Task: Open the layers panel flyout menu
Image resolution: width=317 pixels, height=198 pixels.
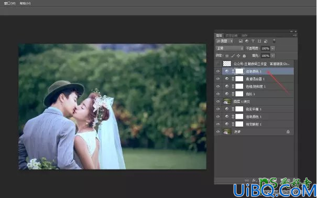Action: [294, 35]
